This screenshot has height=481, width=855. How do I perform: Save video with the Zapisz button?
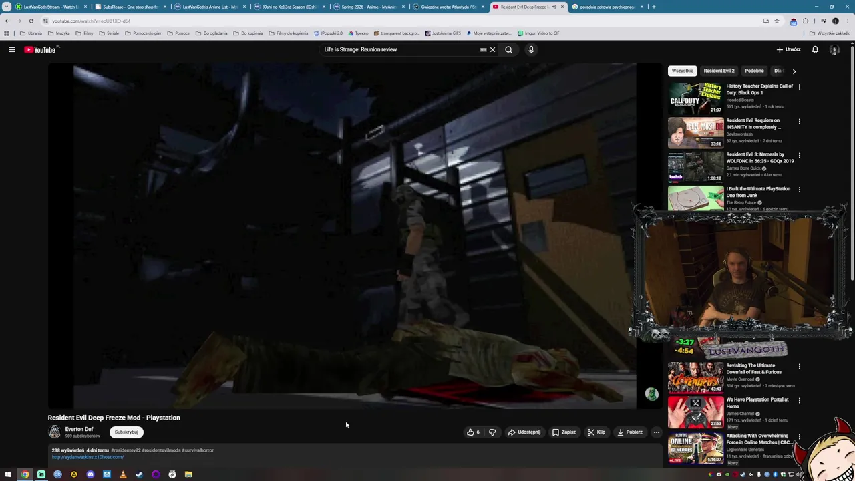564,432
